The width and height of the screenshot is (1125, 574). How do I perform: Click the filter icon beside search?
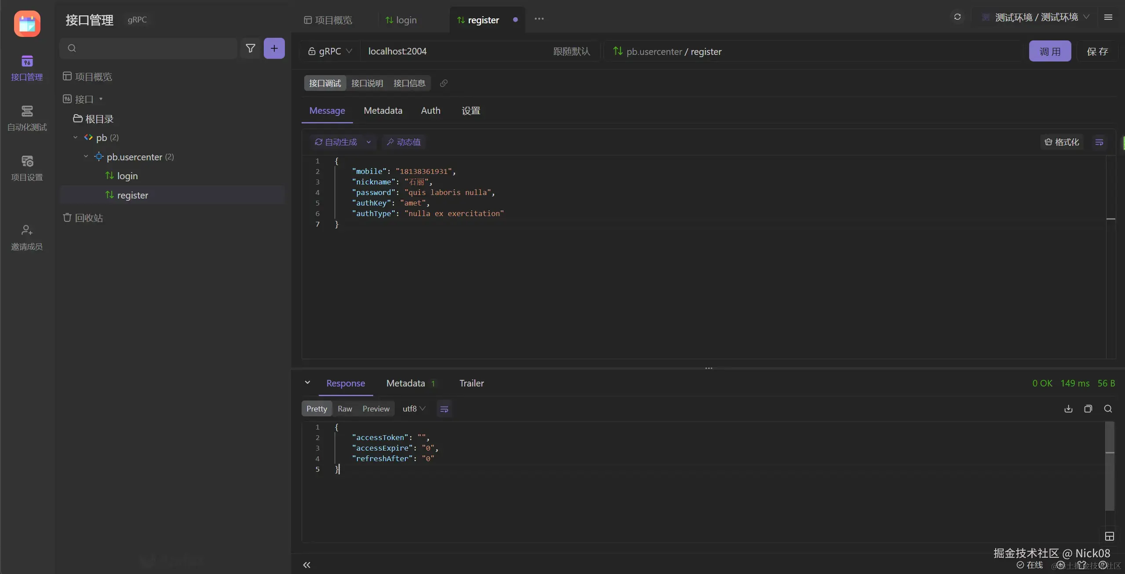[x=250, y=48]
